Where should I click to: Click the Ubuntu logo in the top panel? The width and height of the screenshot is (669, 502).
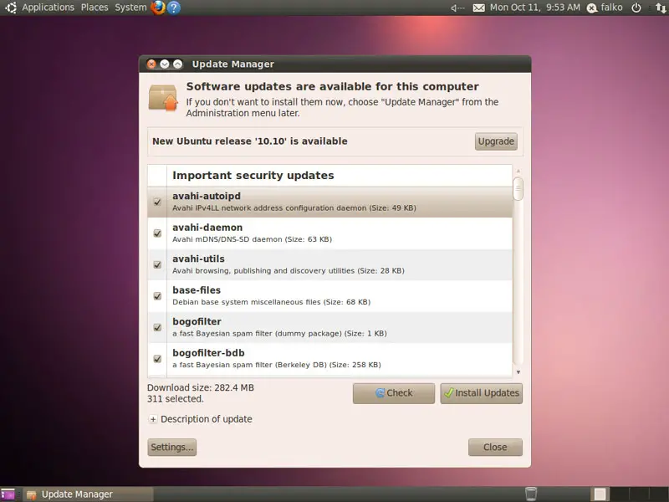(11, 8)
